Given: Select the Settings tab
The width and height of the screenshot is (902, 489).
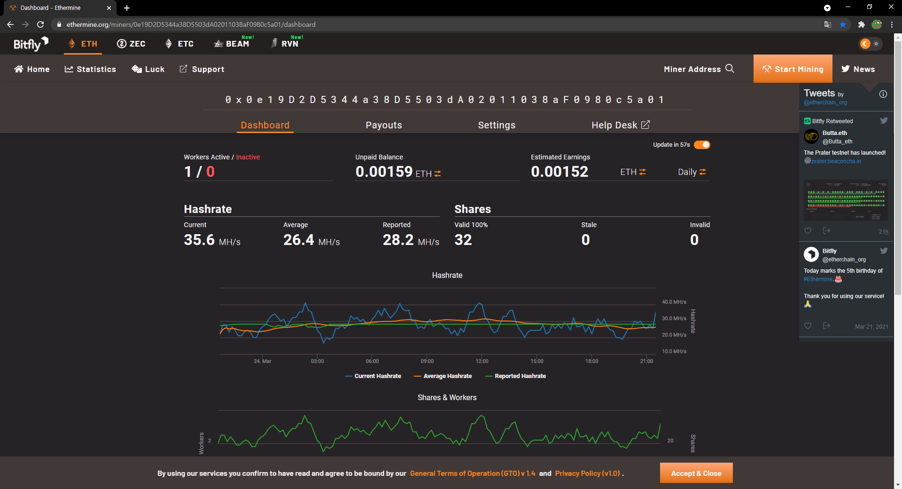Looking at the screenshot, I should click(x=497, y=125).
